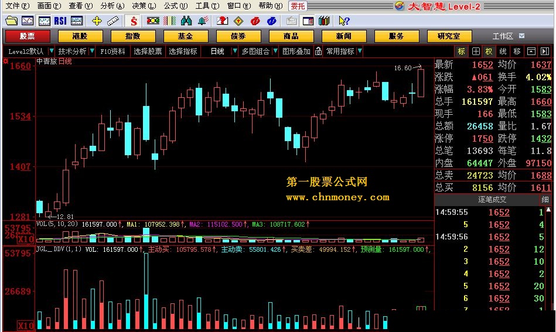
Task: Click the grid plus layout icon
Action: coord(476,52)
